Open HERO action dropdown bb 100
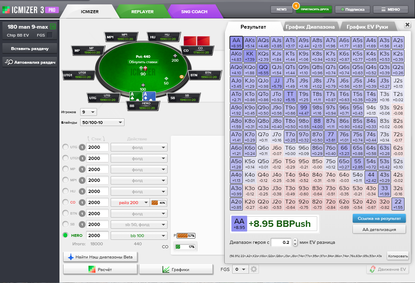Screen dimensions: 415x283 [139, 236]
